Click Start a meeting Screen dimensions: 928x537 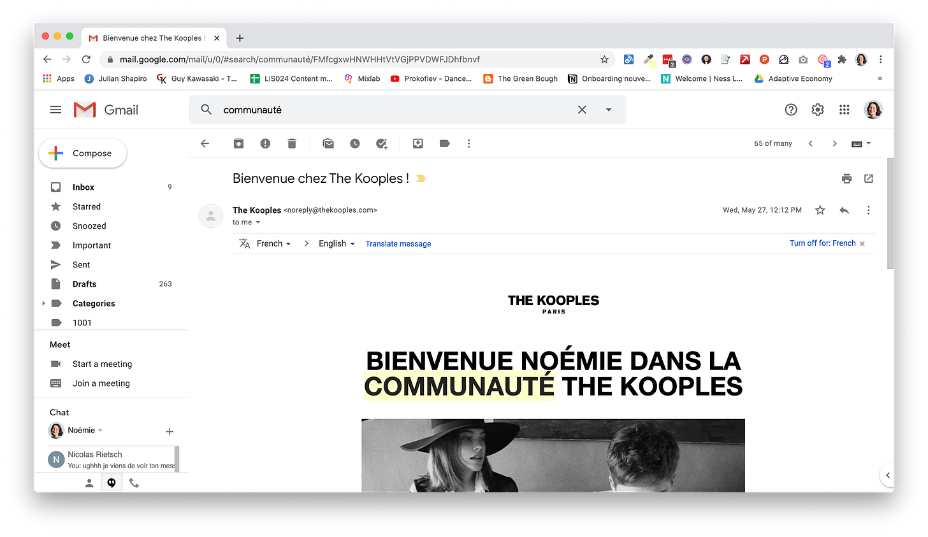coord(102,364)
